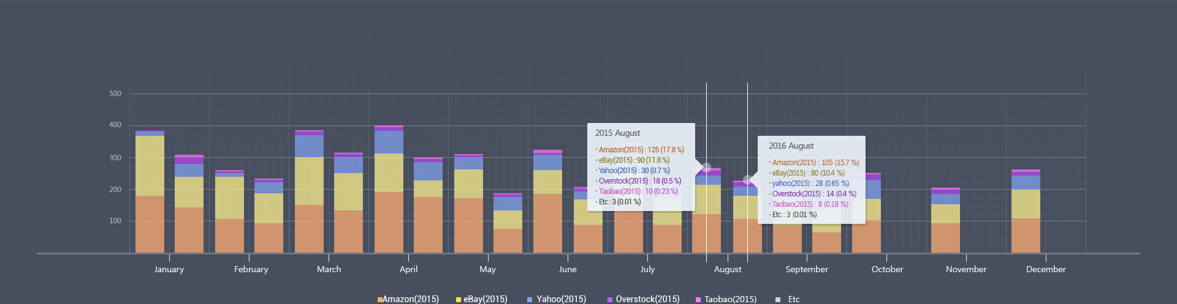This screenshot has width=1177, height=304.
Task: Click the February axis label
Action: 251,269
